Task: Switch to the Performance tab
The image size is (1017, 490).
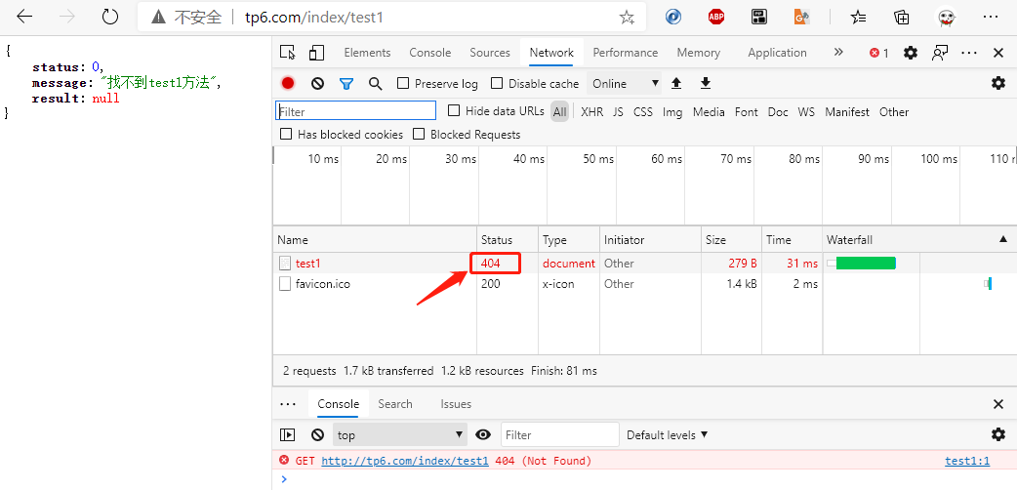Action: pos(626,53)
